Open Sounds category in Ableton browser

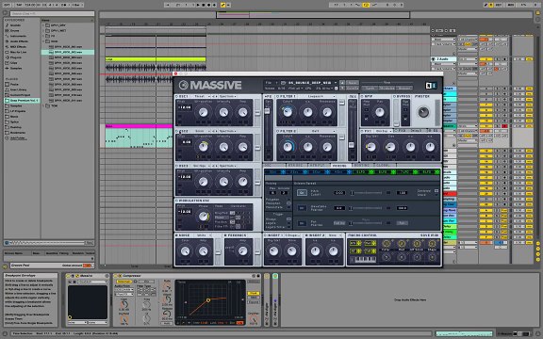click(15, 25)
